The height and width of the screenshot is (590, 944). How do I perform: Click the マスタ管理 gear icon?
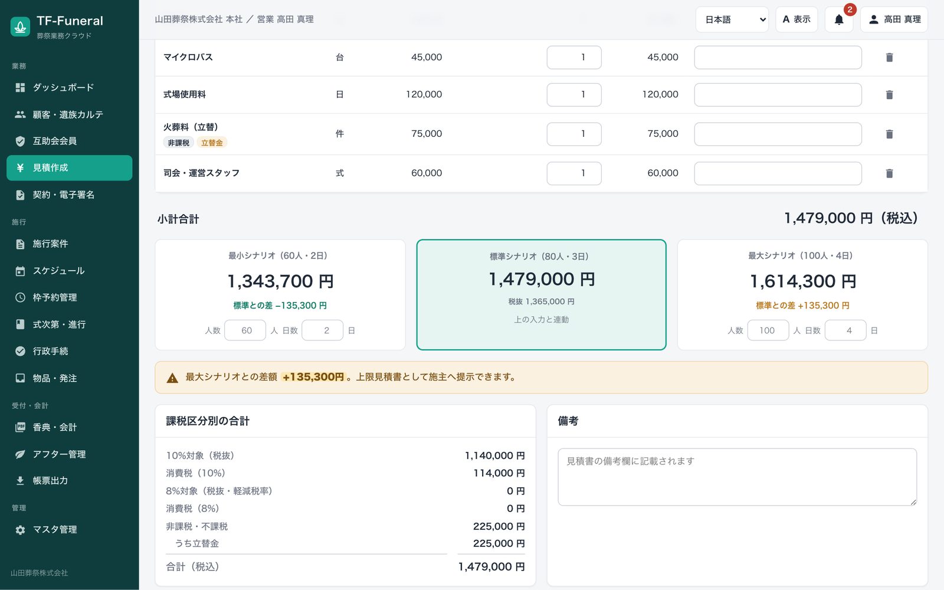tap(20, 530)
